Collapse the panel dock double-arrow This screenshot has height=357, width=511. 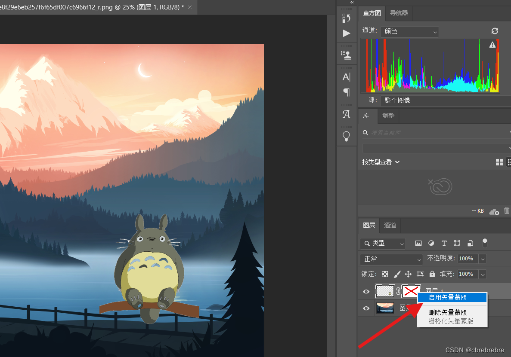pyautogui.click(x=352, y=2)
